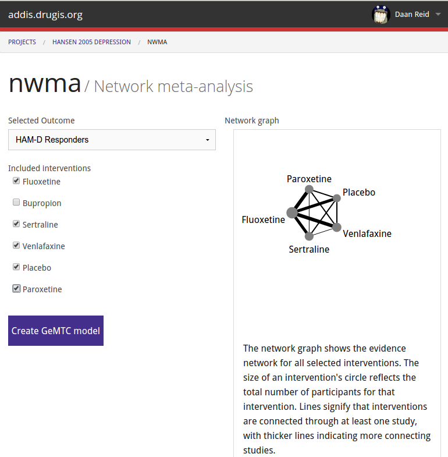Viewport: 448px width, 457px height.
Task: Open Hansen 2005 Depression breadcrumb
Action: pyautogui.click(x=91, y=42)
